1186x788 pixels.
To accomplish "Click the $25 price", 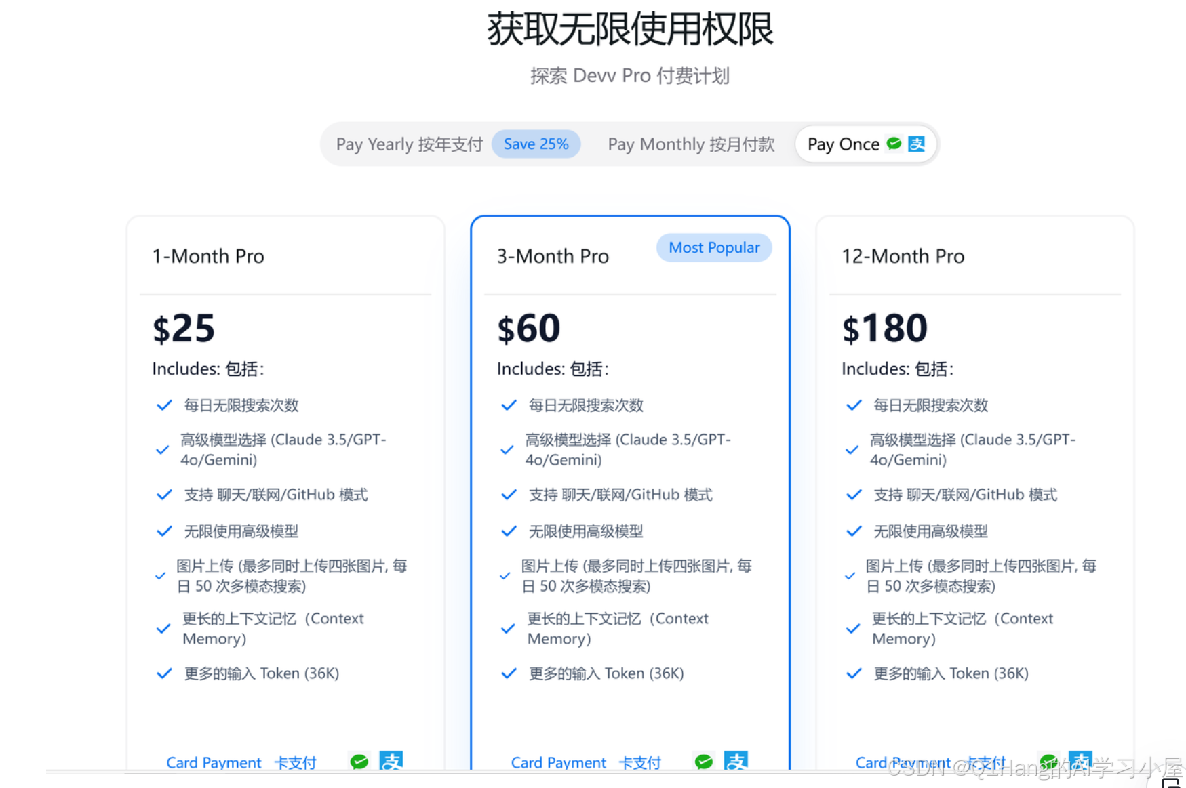I will click(184, 329).
